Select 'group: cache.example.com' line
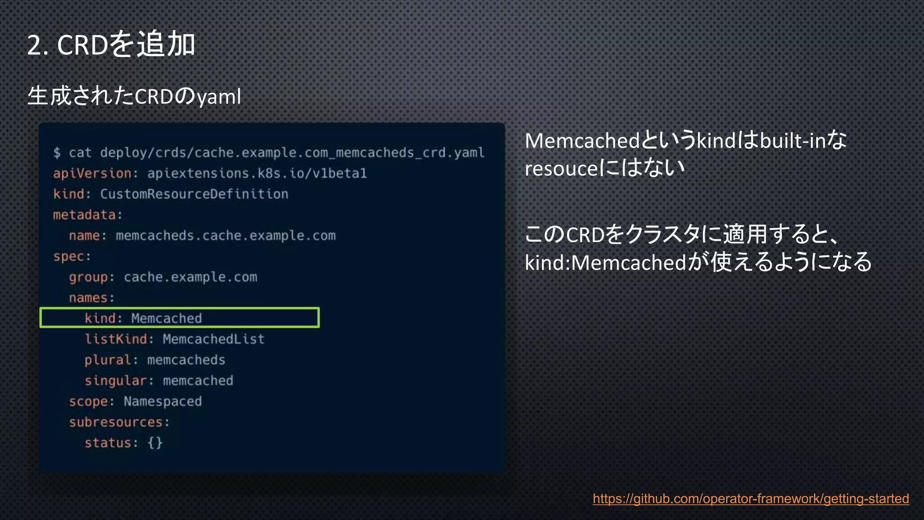Image resolution: width=924 pixels, height=520 pixels. coord(163,277)
